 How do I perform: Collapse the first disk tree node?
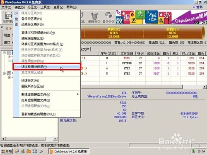click(x=4, y=52)
